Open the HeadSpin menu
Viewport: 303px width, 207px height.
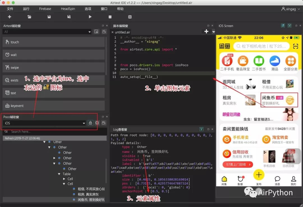click(x=68, y=9)
